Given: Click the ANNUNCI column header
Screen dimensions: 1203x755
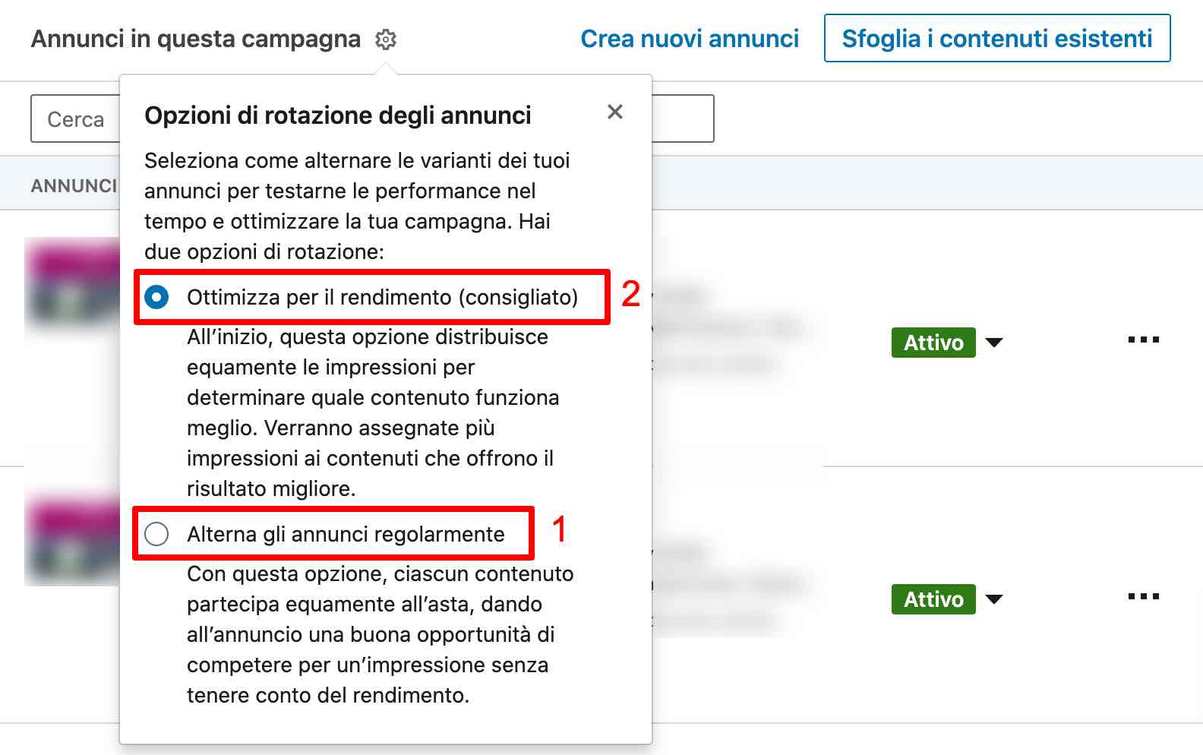Looking at the screenshot, I should [74, 186].
